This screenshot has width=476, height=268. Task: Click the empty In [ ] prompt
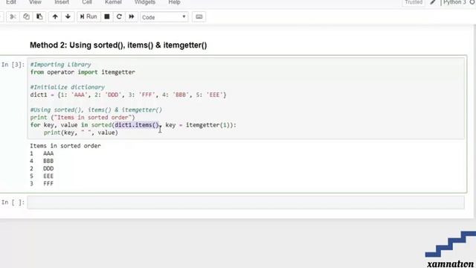[13, 202]
